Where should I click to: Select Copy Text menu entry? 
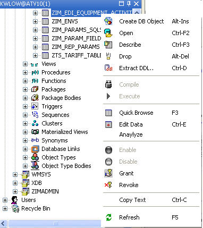click(152, 200)
